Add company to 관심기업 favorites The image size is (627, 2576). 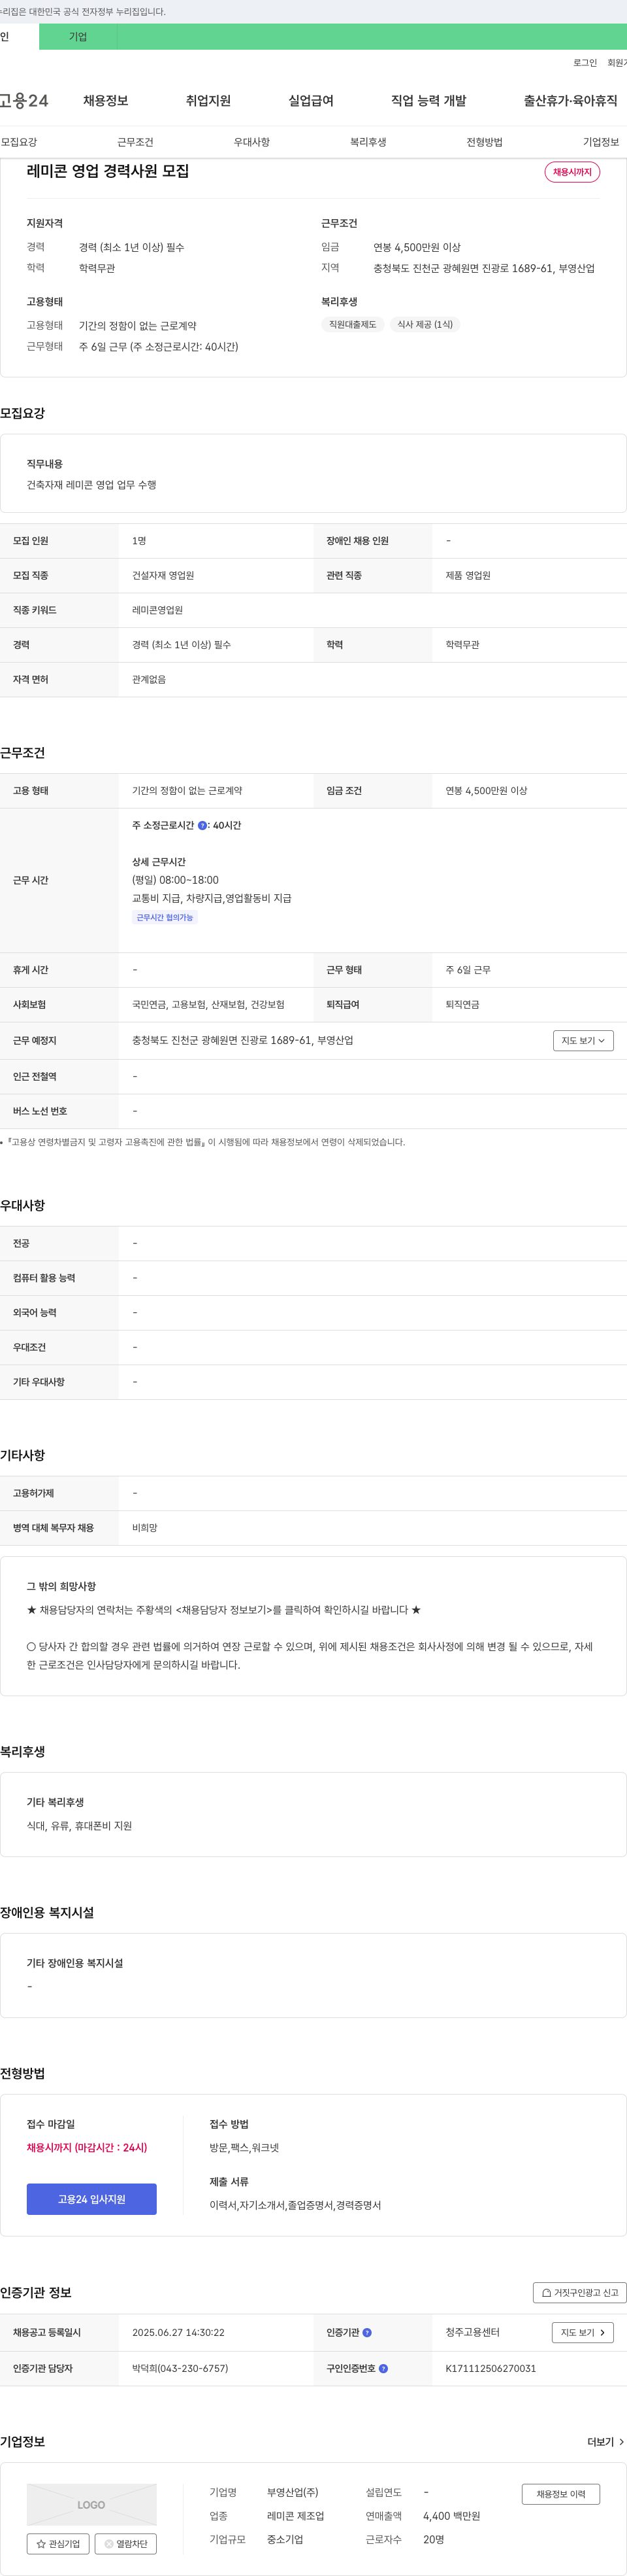pyautogui.click(x=58, y=2543)
